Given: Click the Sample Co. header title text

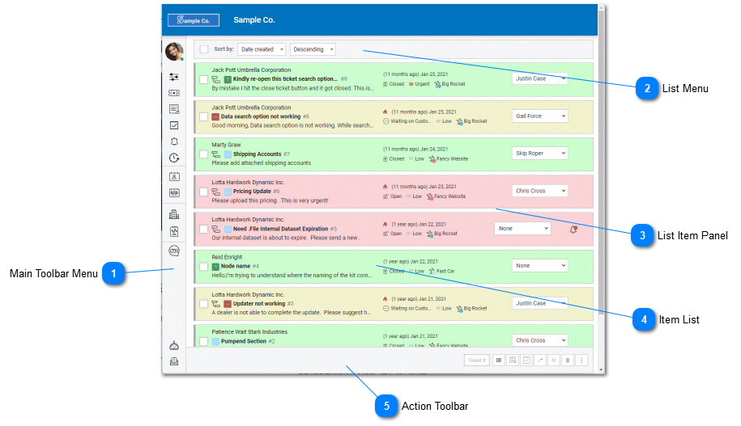Looking at the screenshot, I should 254,20.
